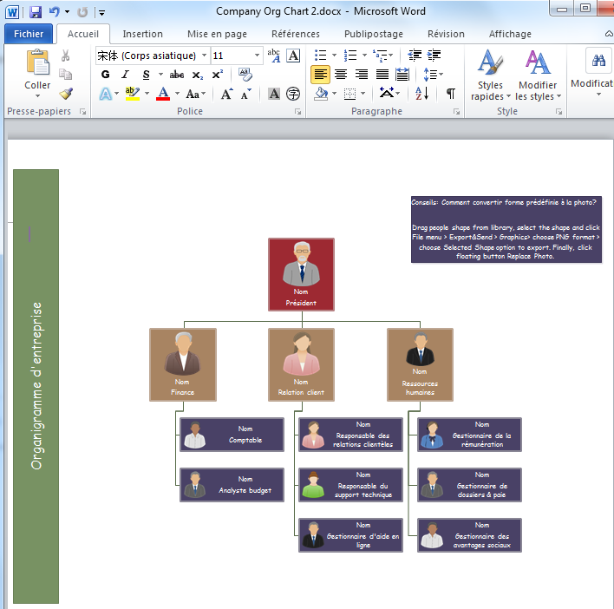Open the Références tab
The image size is (614, 609).
pos(295,34)
